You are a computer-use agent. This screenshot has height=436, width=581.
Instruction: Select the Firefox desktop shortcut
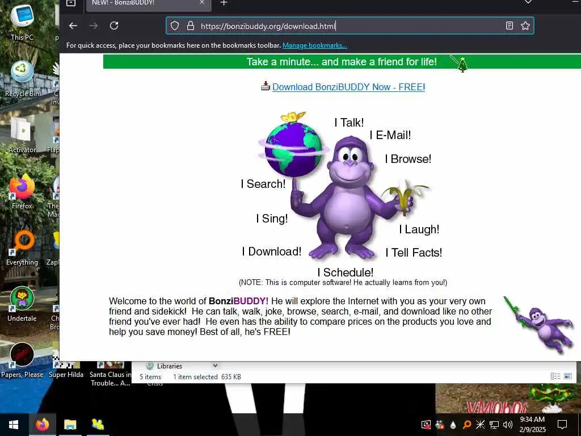tap(22, 191)
